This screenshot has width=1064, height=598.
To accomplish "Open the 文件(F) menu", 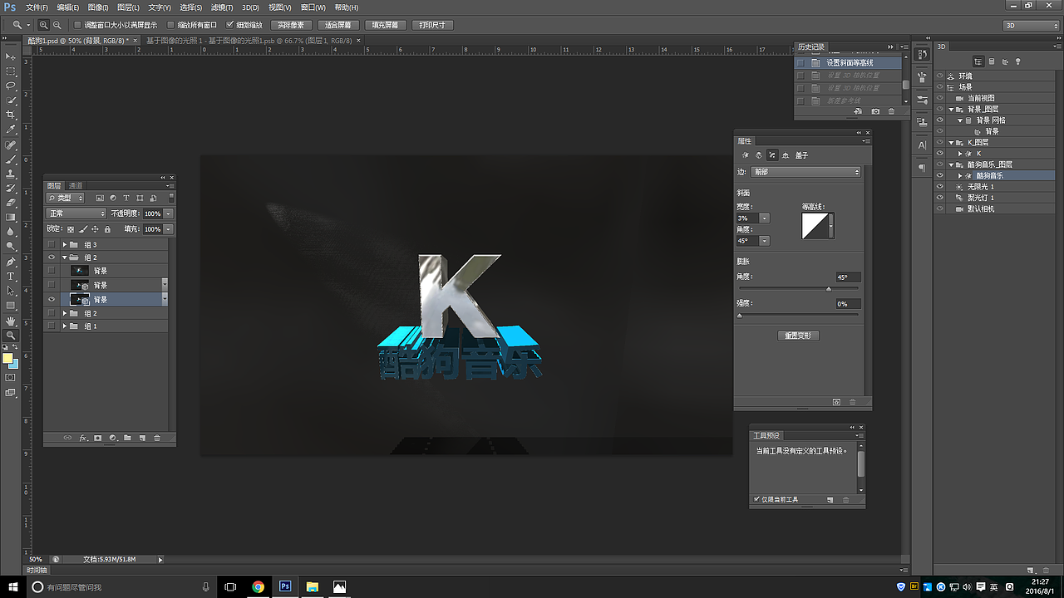I will (37, 7).
